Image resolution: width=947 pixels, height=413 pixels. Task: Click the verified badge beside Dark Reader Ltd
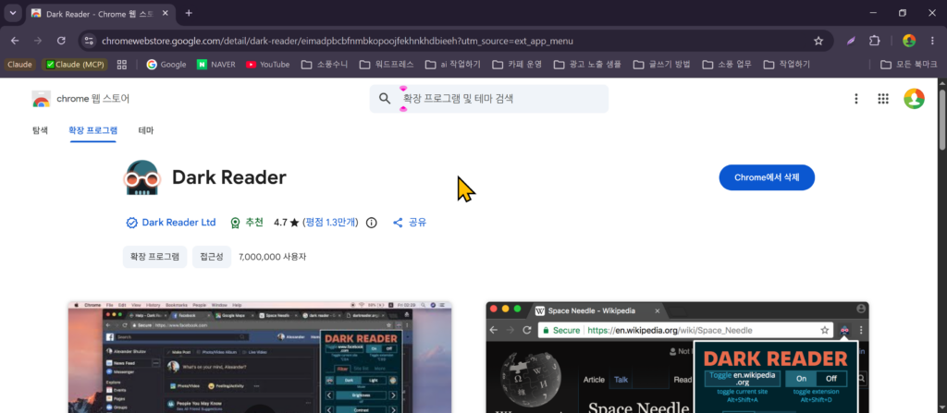(131, 223)
